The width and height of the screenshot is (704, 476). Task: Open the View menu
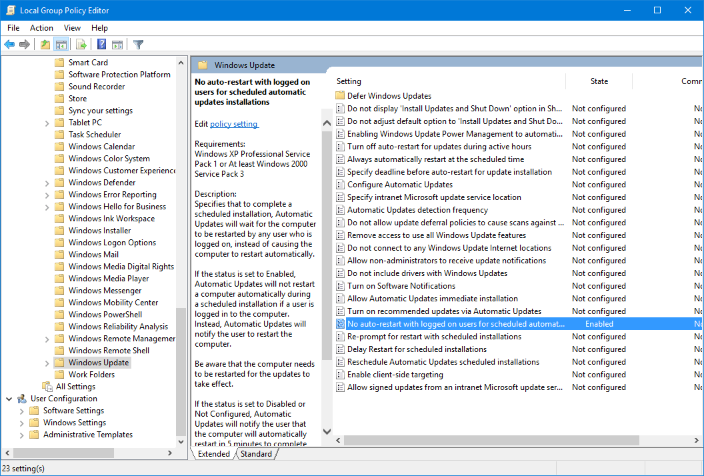(72, 28)
